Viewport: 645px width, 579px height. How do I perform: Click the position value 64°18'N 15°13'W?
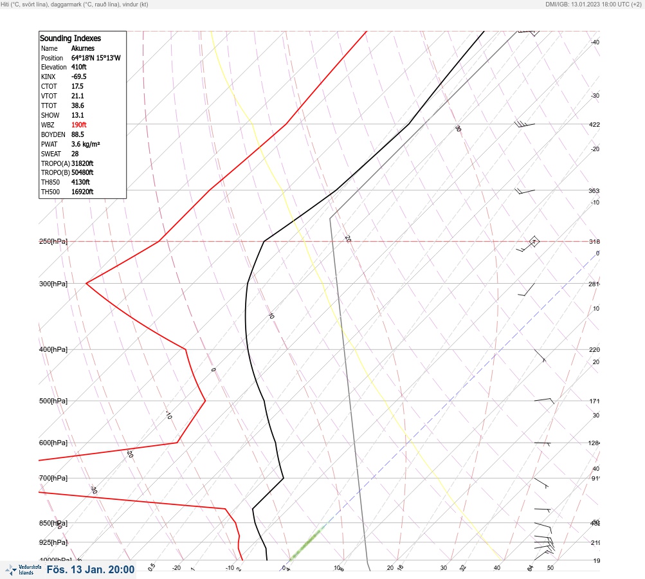click(96, 58)
